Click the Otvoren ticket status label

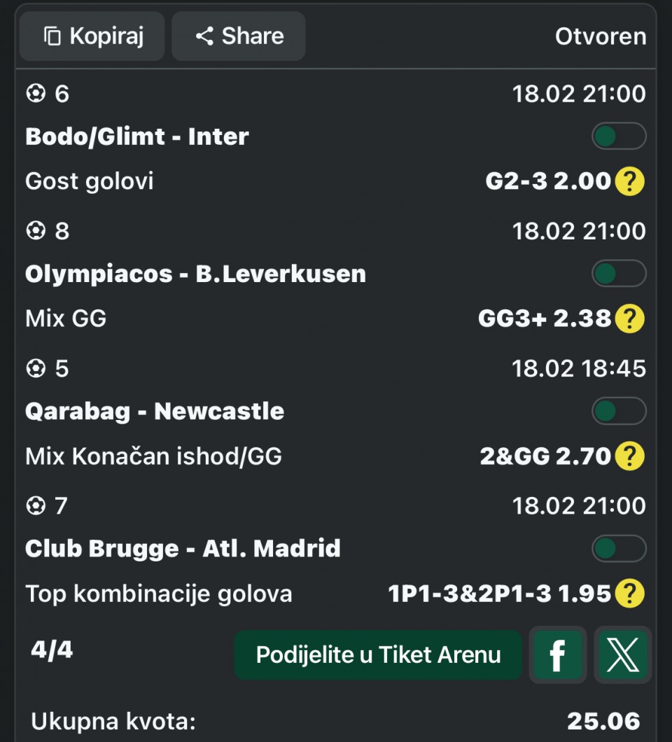click(x=600, y=36)
